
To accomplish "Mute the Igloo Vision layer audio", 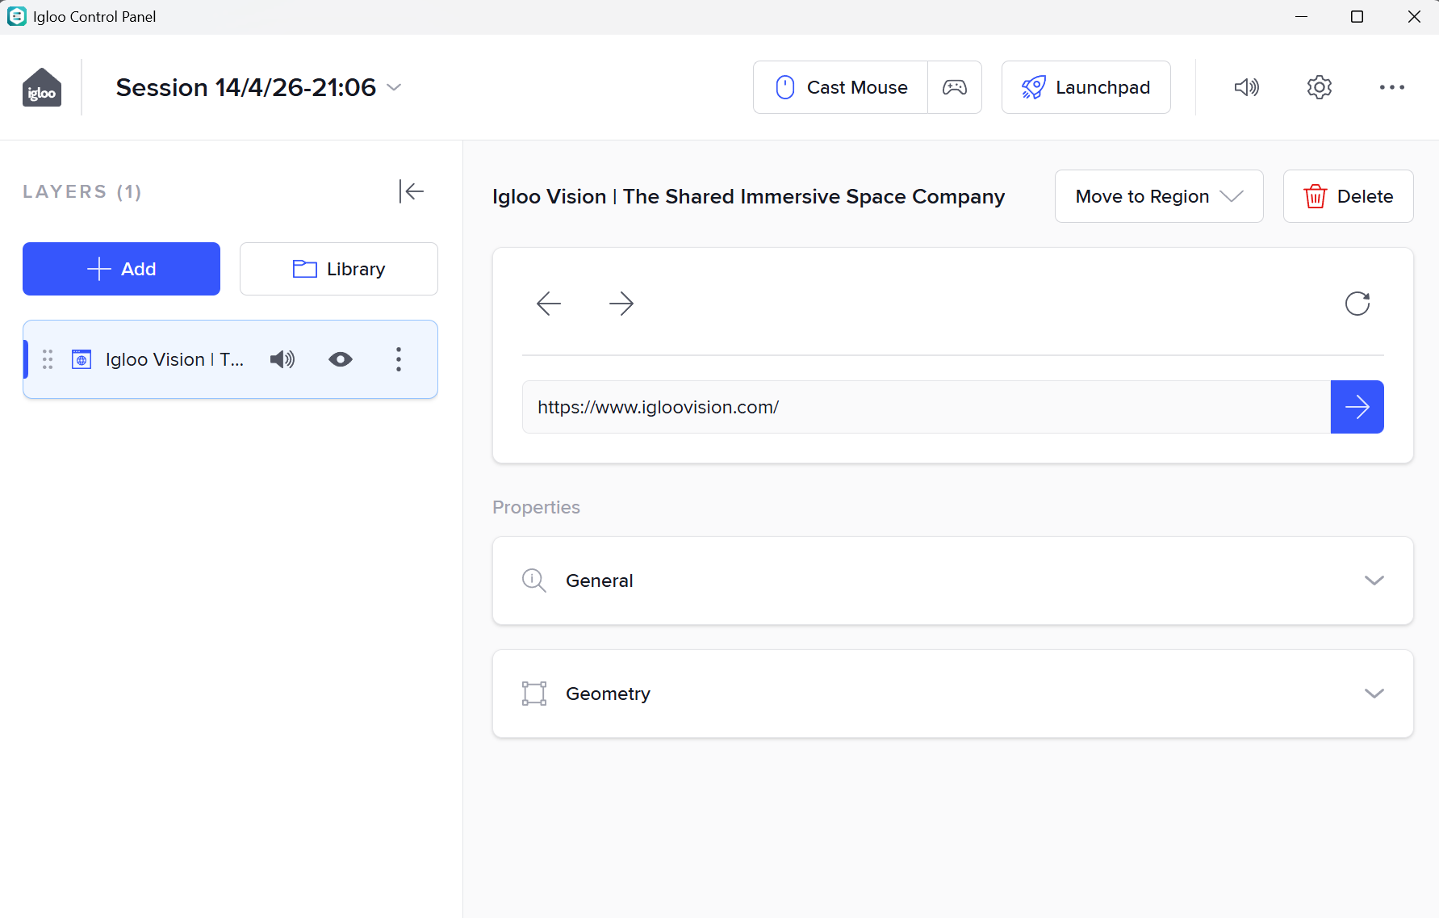I will (282, 359).
